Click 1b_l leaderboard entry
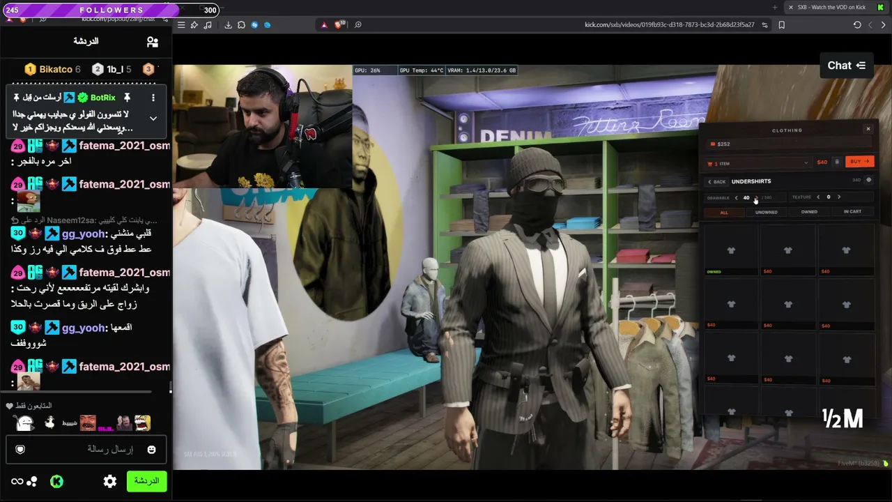This screenshot has height=502, width=892. point(111,70)
